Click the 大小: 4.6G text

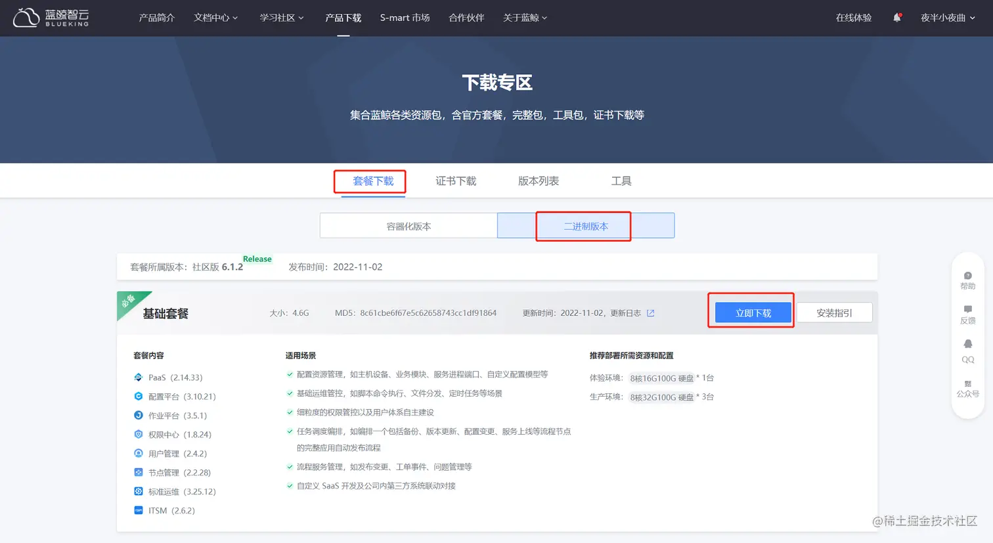pyautogui.click(x=289, y=313)
